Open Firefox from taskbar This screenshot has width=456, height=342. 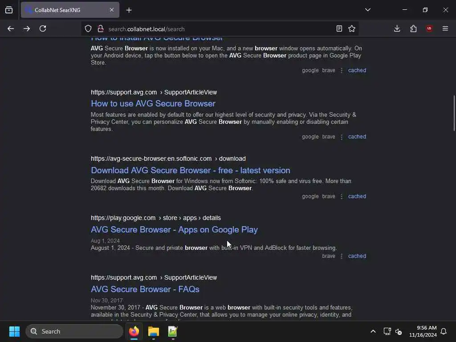coord(134,331)
